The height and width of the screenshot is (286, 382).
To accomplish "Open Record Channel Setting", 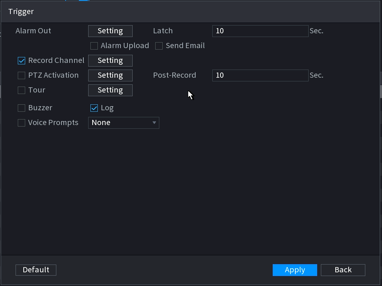I will (110, 61).
